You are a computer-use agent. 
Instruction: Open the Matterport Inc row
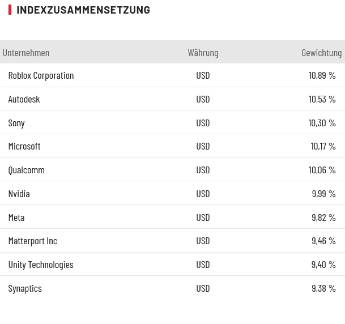coord(32,241)
